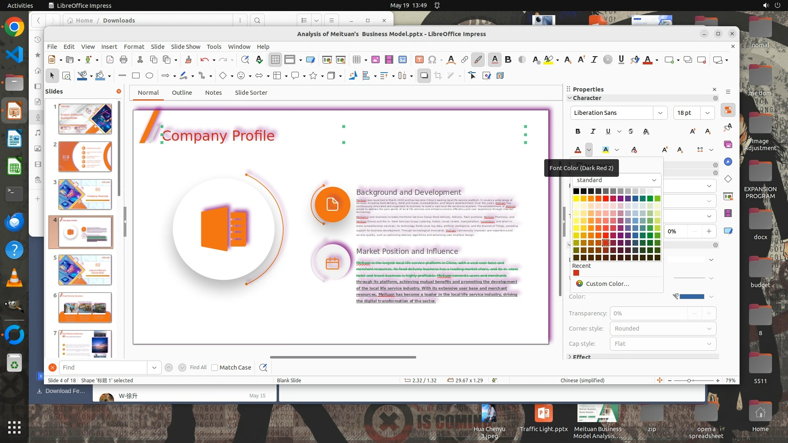
Task: Toggle Italic in Character panel
Action: (x=593, y=131)
